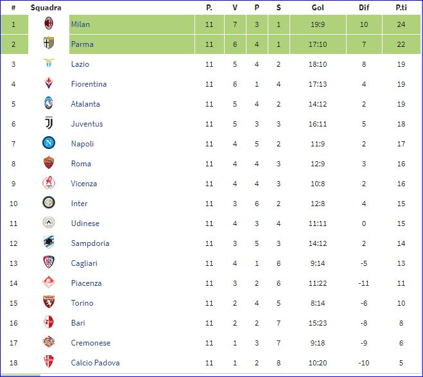
Task: Open the Udinese team link
Action: [x=86, y=224]
